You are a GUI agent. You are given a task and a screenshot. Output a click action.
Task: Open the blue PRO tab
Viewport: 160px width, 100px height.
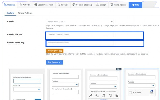tap(135, 5)
